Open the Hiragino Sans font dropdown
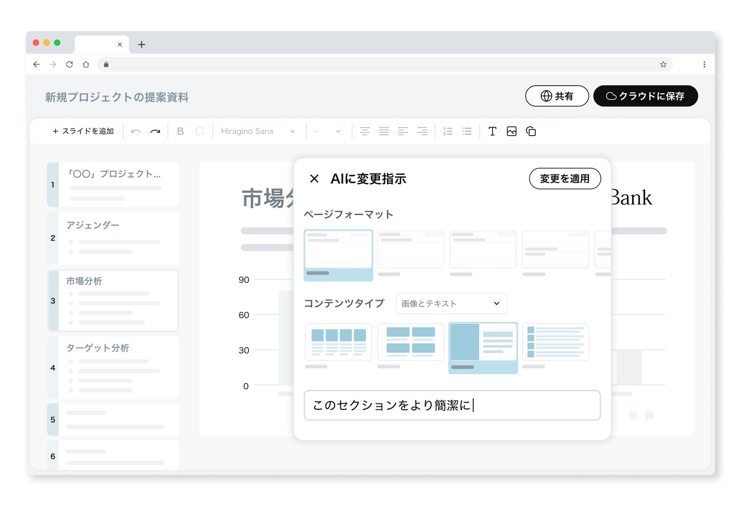 (258, 131)
